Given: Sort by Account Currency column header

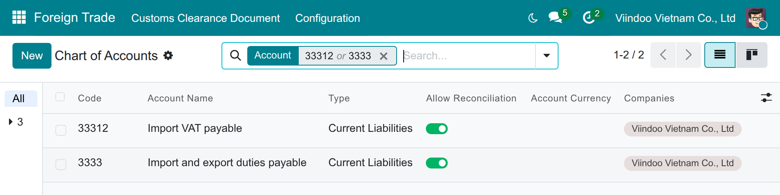Looking at the screenshot, I should (x=571, y=98).
